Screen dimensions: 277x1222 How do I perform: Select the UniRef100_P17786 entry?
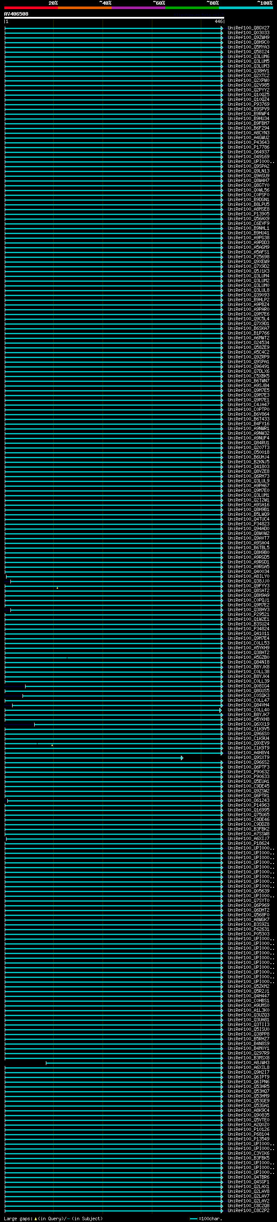248,147
